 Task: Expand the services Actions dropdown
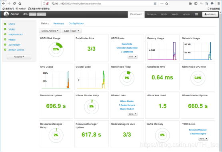[x=19, y=57]
